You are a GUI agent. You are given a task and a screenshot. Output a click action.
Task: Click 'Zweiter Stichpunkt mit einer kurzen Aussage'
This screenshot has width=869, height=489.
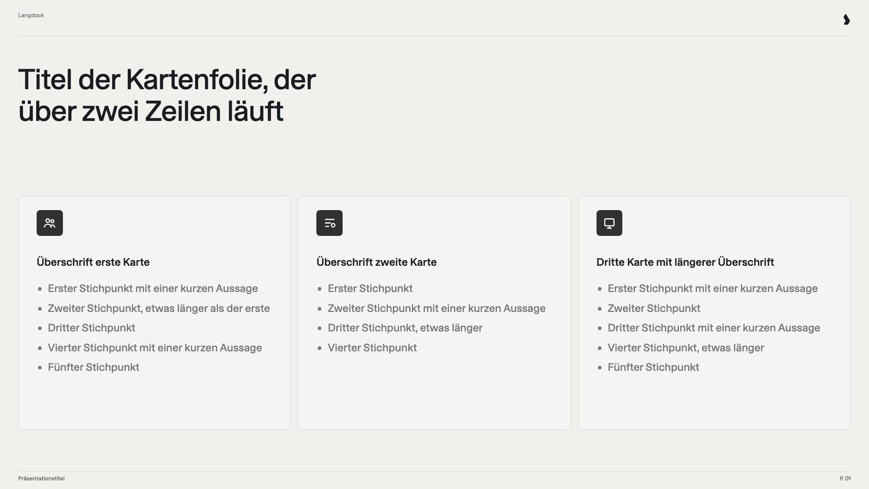(x=437, y=308)
